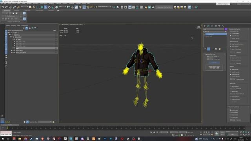The height and width of the screenshot is (141, 251).
Task: Open the Customize menu
Action: [x=58, y=4]
